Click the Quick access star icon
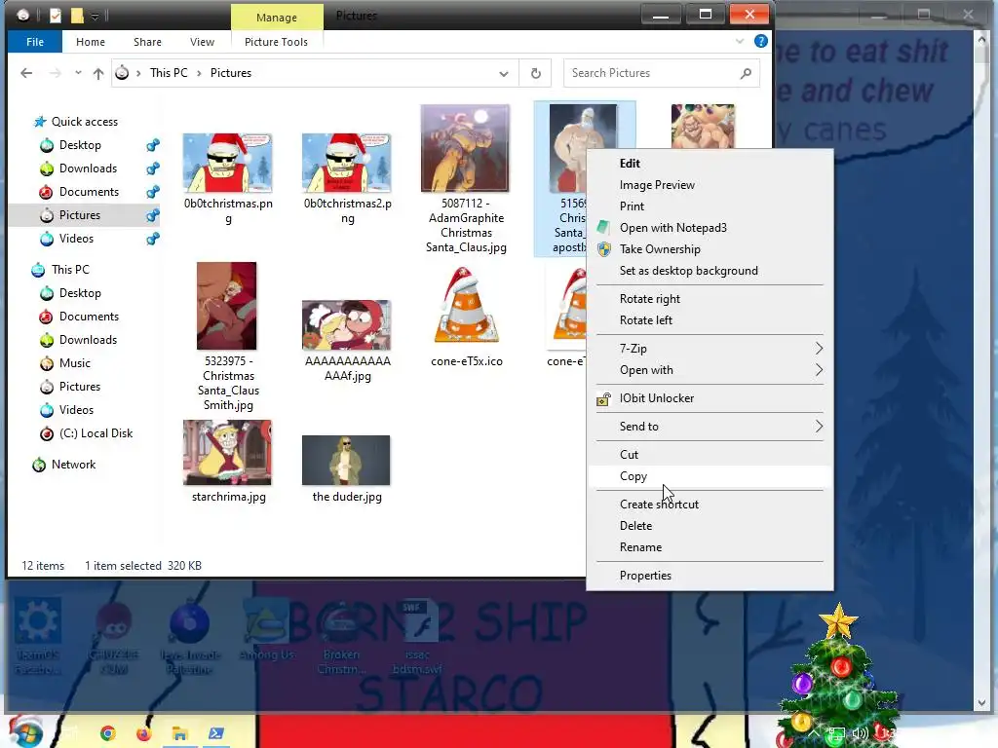998x748 pixels. [39, 122]
